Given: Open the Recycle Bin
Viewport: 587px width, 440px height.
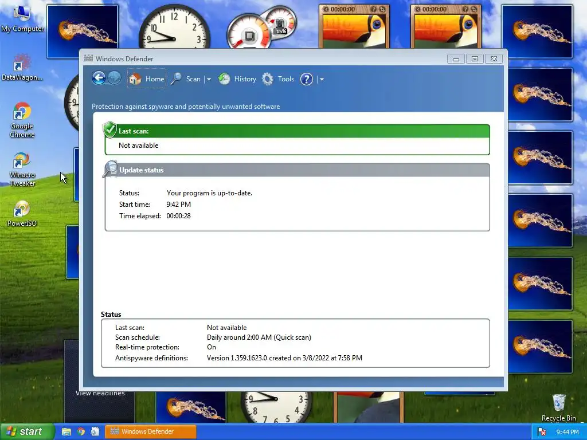Looking at the screenshot, I should coord(558,408).
